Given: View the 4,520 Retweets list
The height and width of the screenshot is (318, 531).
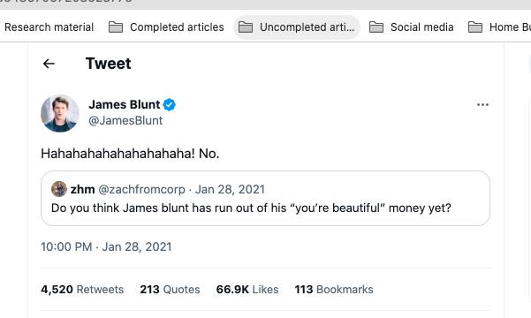Looking at the screenshot, I should tap(82, 290).
